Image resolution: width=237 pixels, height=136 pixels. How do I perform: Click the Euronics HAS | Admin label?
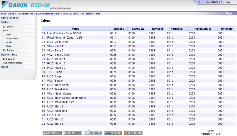point(214,2)
